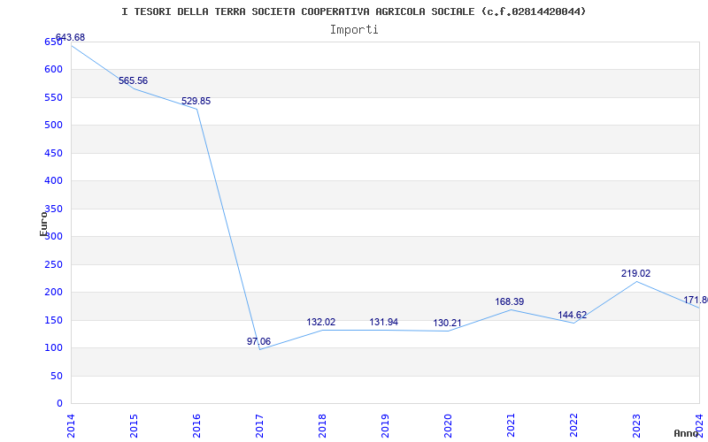The width and height of the screenshot is (708, 442).
Task: Click the 130.21 data label
Action: [447, 323]
